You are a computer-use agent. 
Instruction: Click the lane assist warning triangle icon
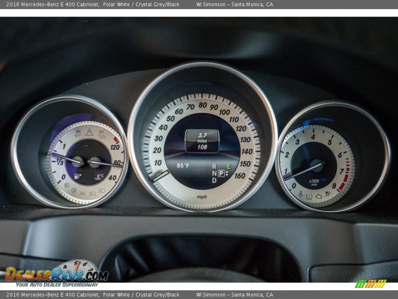(90, 132)
